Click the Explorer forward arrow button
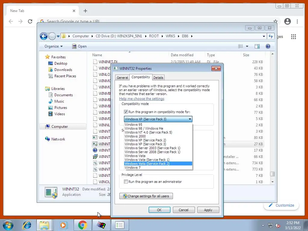Screen dimensions: 308x231 coord(52,36)
